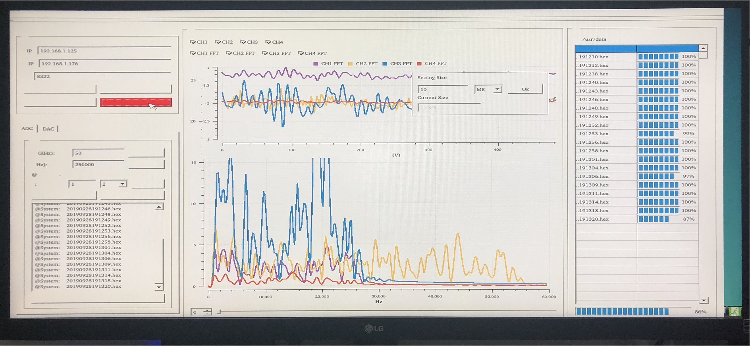Click the /usr/data path label
The width and height of the screenshot is (750, 346).
pos(594,39)
